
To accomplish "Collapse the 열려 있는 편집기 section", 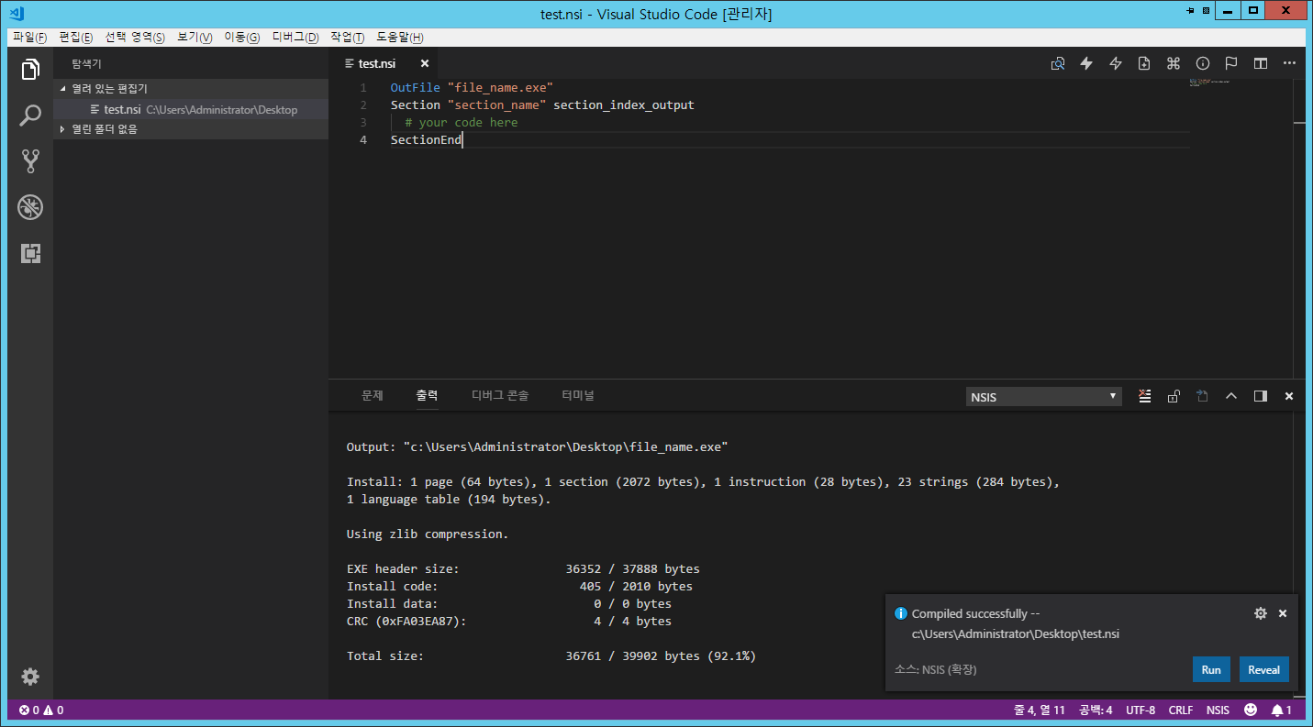I will point(191,89).
